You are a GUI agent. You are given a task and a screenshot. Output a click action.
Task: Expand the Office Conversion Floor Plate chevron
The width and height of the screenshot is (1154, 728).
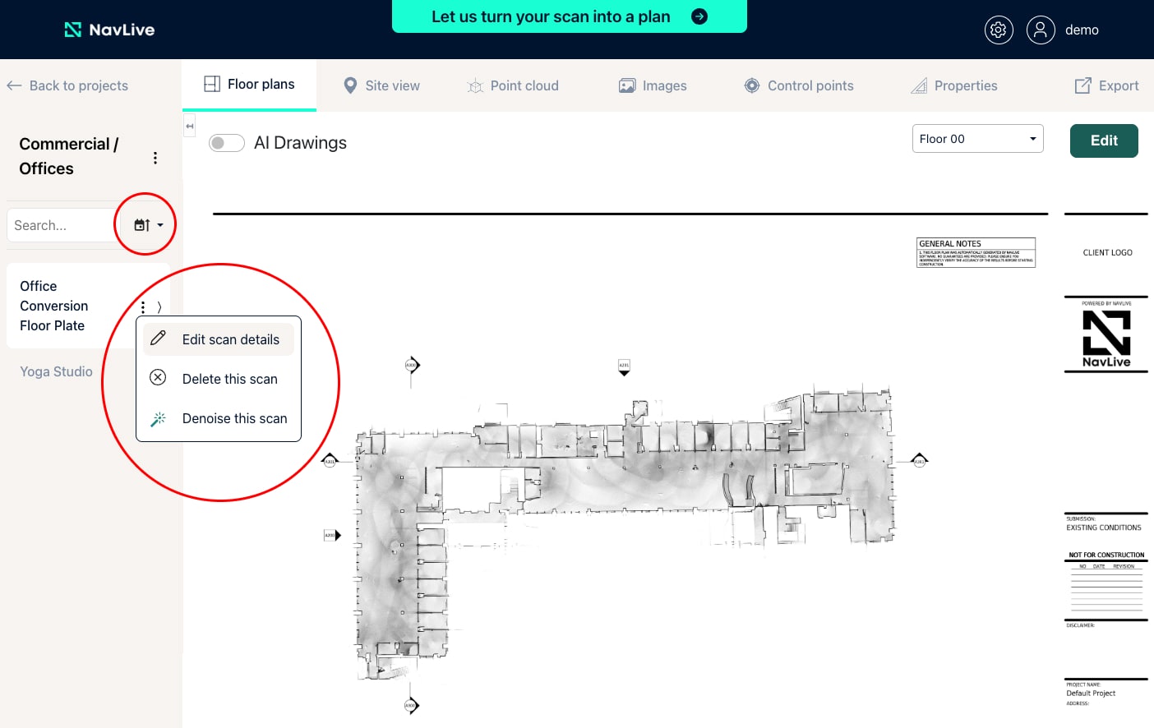pyautogui.click(x=159, y=307)
